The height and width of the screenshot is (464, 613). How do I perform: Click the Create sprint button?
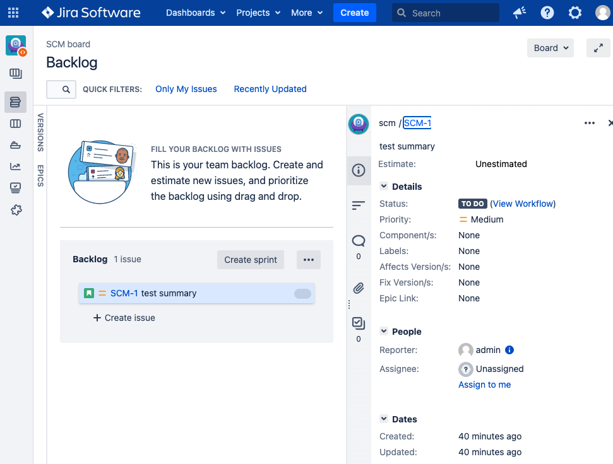point(251,260)
